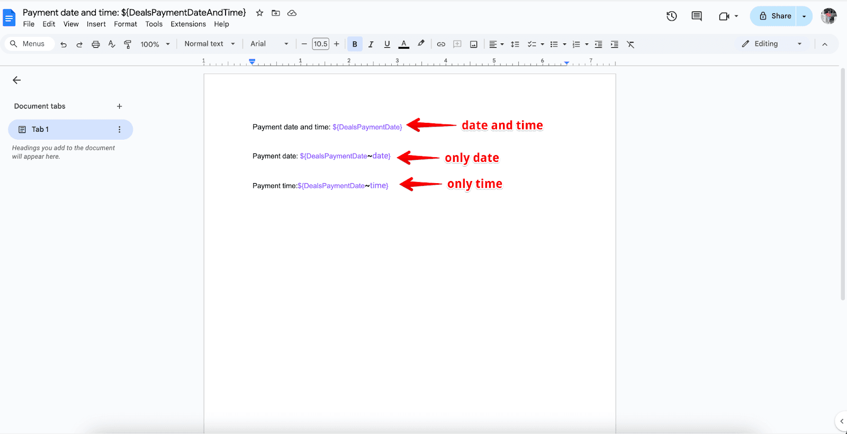Open version history clock icon

click(x=672, y=16)
